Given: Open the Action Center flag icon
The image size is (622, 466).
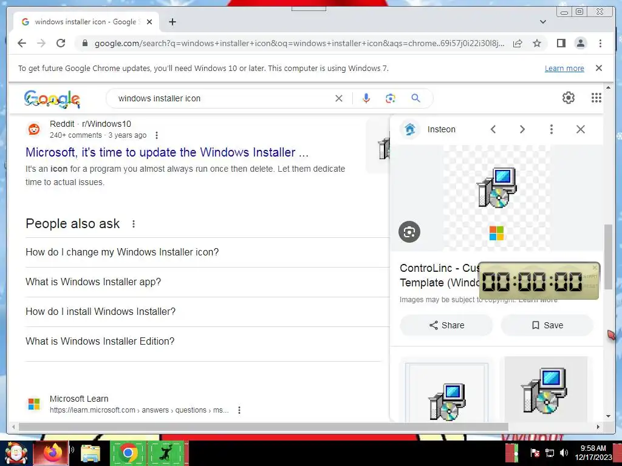Looking at the screenshot, I should click(535, 453).
